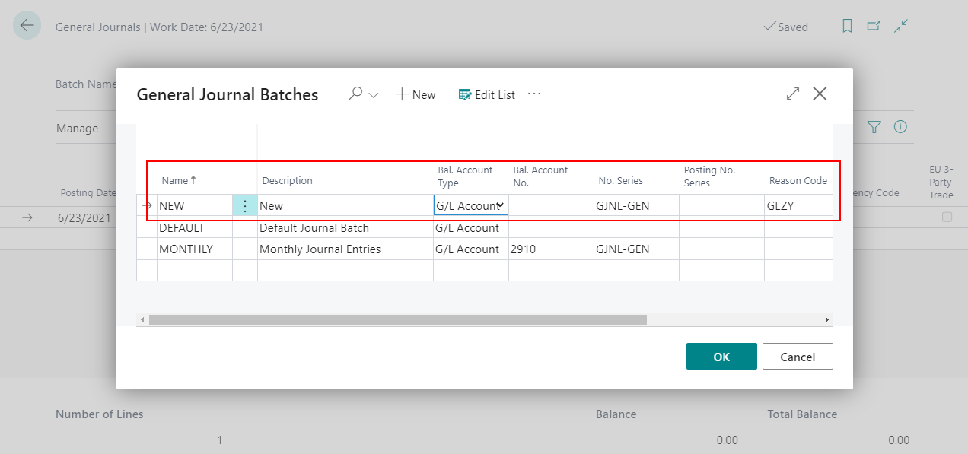Viewport: 968px width, 454px height.
Task: Open search in the batches dialog
Action: click(x=356, y=94)
